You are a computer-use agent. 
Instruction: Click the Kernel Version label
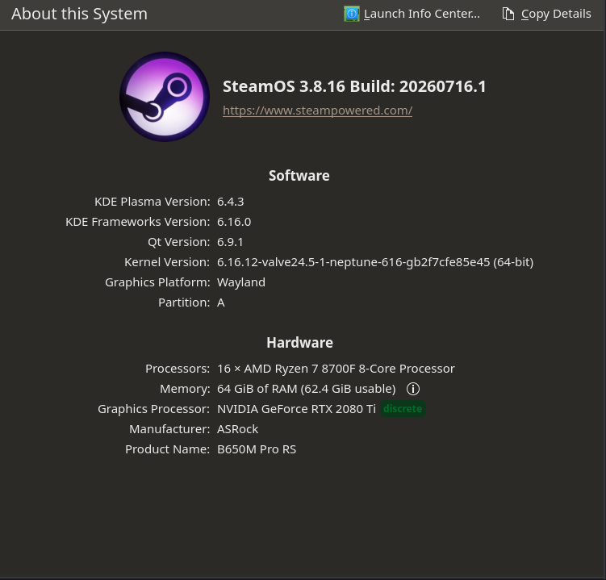167,262
